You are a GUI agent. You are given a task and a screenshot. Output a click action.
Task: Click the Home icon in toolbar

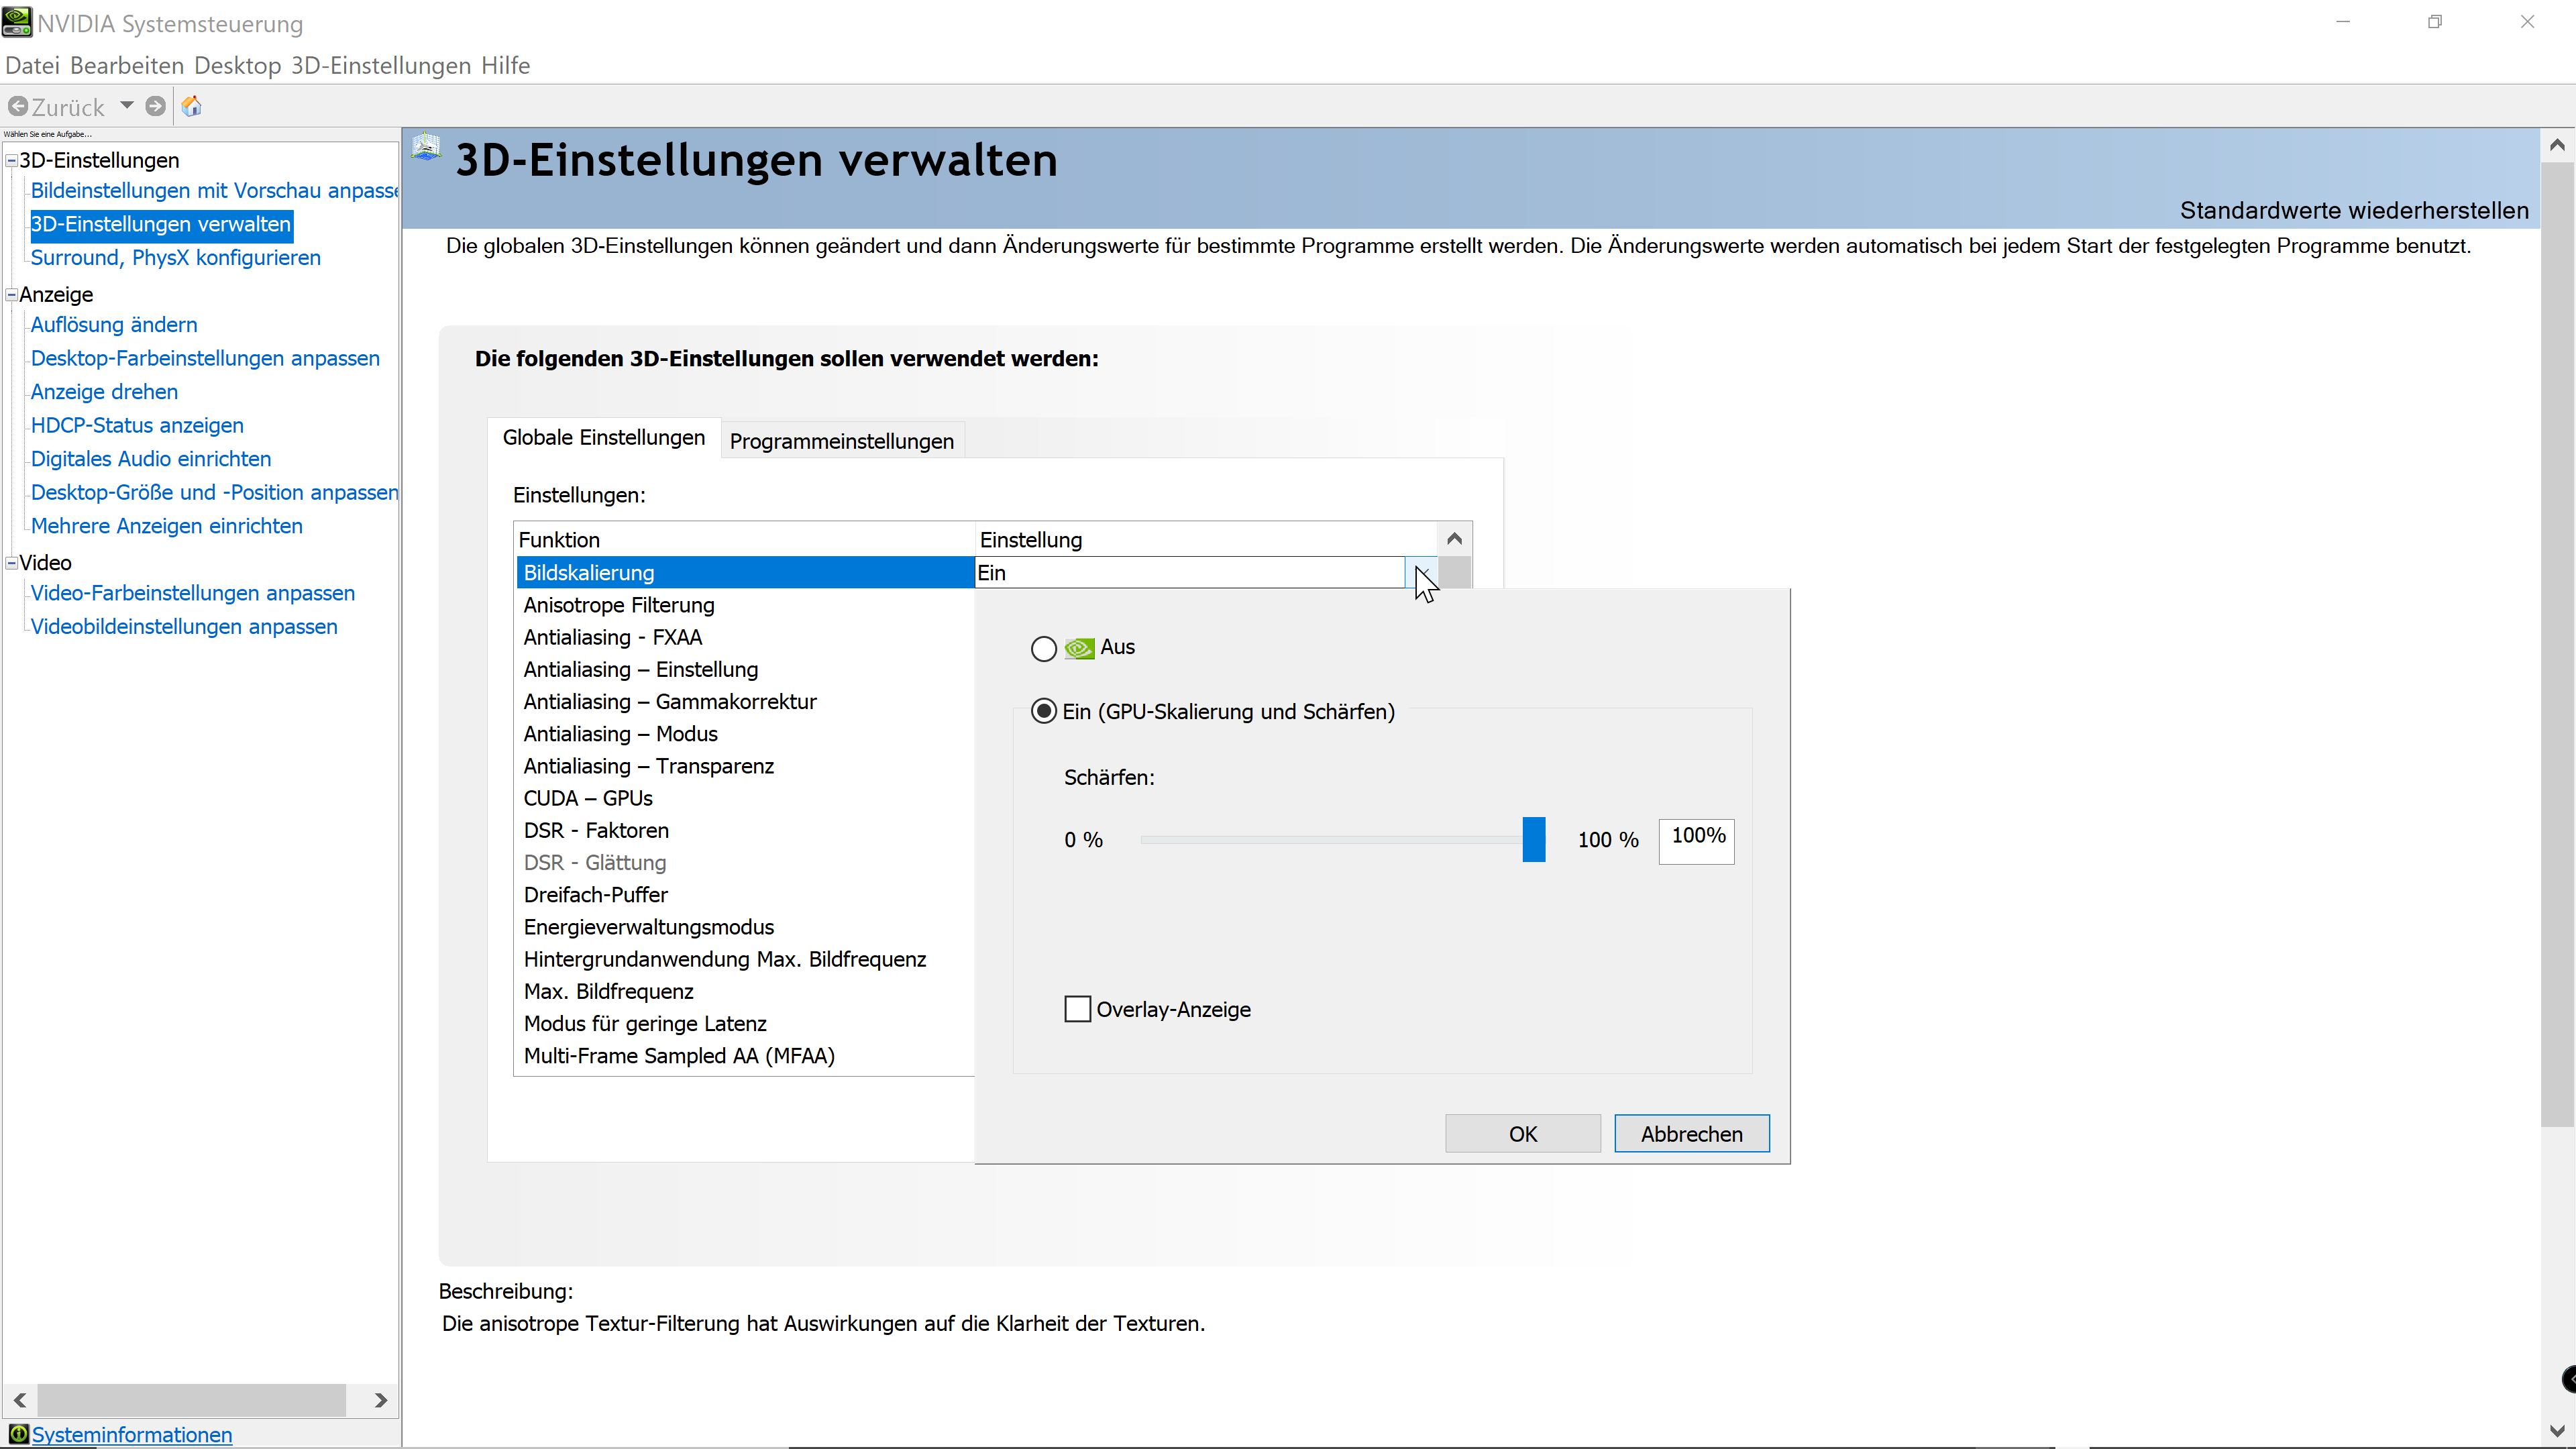tap(192, 106)
